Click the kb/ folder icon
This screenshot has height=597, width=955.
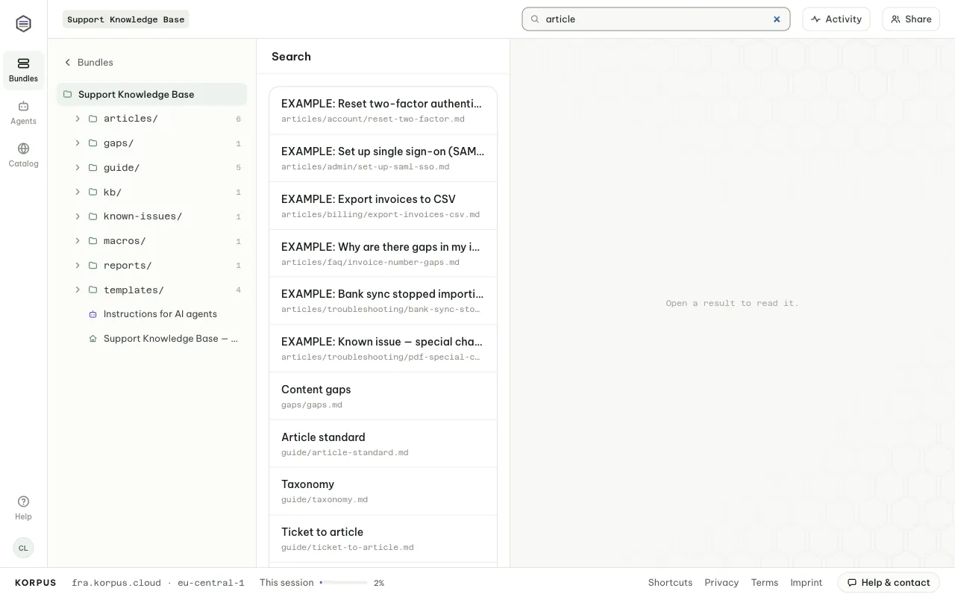point(93,192)
